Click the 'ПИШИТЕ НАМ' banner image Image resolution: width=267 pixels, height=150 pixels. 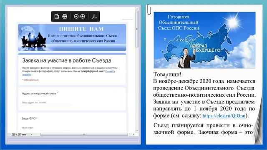(x=72, y=37)
